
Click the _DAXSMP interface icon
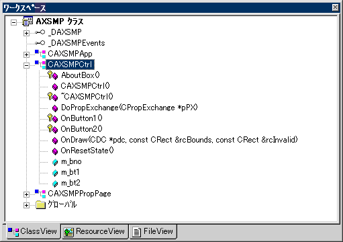tap(40, 32)
